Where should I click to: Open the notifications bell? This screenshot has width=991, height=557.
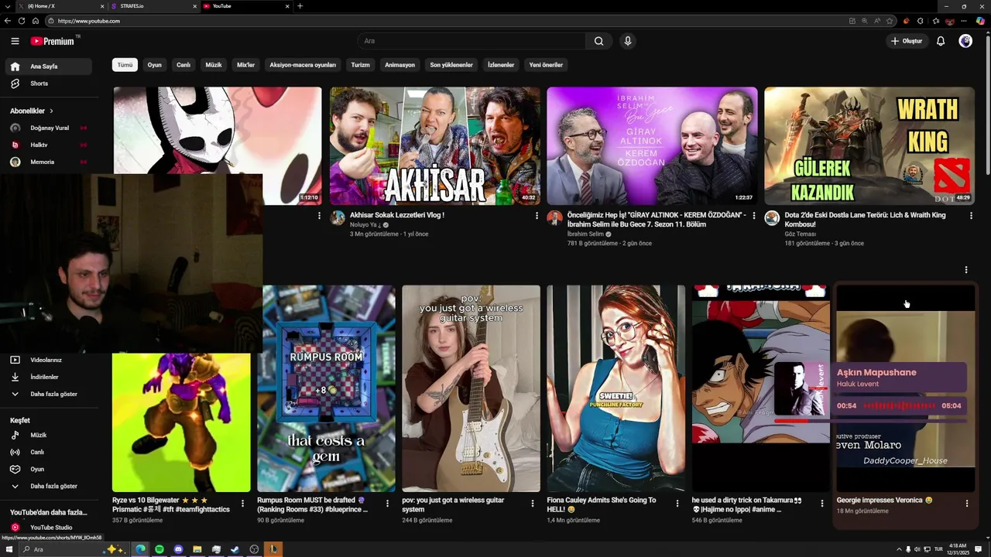[941, 41]
